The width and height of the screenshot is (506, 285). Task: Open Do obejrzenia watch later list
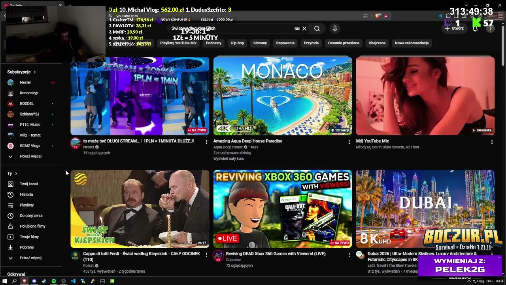(x=32, y=216)
